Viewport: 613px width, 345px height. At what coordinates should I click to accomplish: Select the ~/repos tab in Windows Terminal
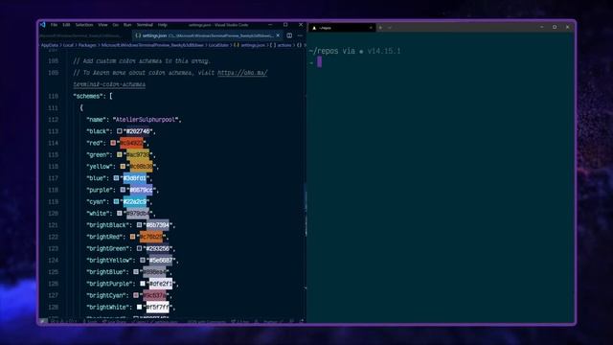(342, 28)
